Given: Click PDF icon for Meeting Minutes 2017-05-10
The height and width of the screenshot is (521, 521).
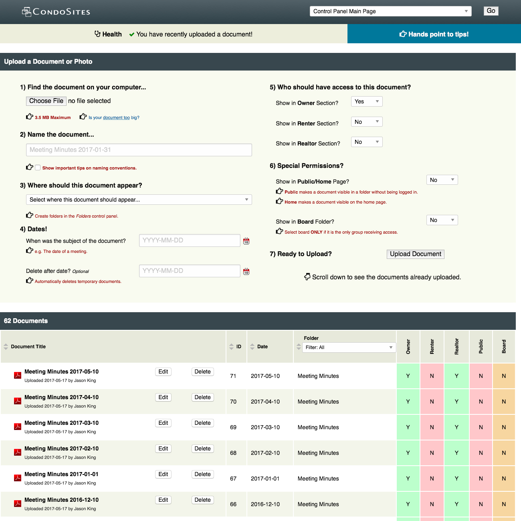Looking at the screenshot, I should coord(18,376).
